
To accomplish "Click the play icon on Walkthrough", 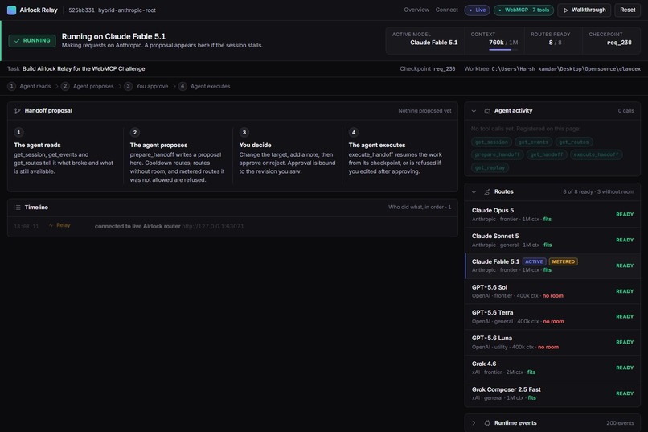I will (566, 10).
